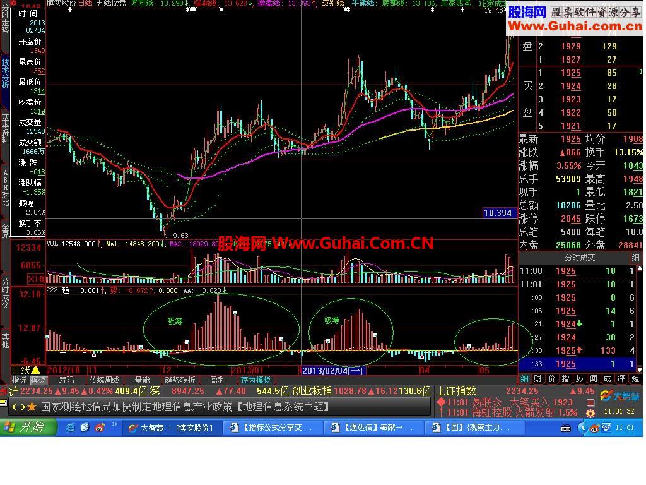The width and height of the screenshot is (646, 485).
Task: Open QQ from the Windows taskbar
Action: (x=99, y=428)
